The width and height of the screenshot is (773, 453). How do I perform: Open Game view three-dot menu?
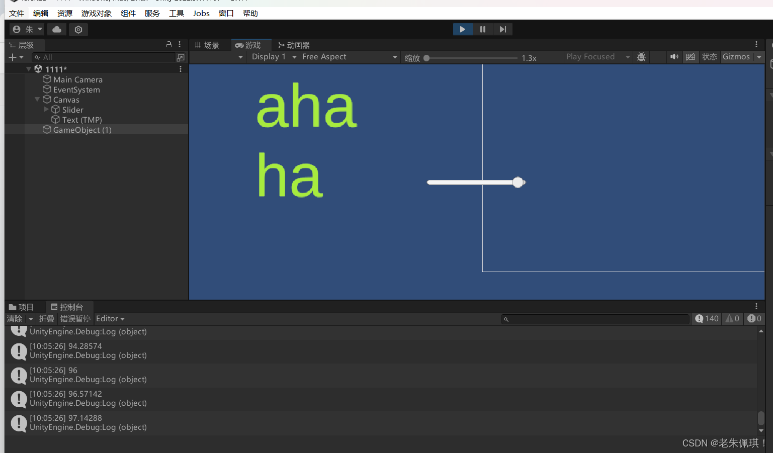click(x=756, y=44)
